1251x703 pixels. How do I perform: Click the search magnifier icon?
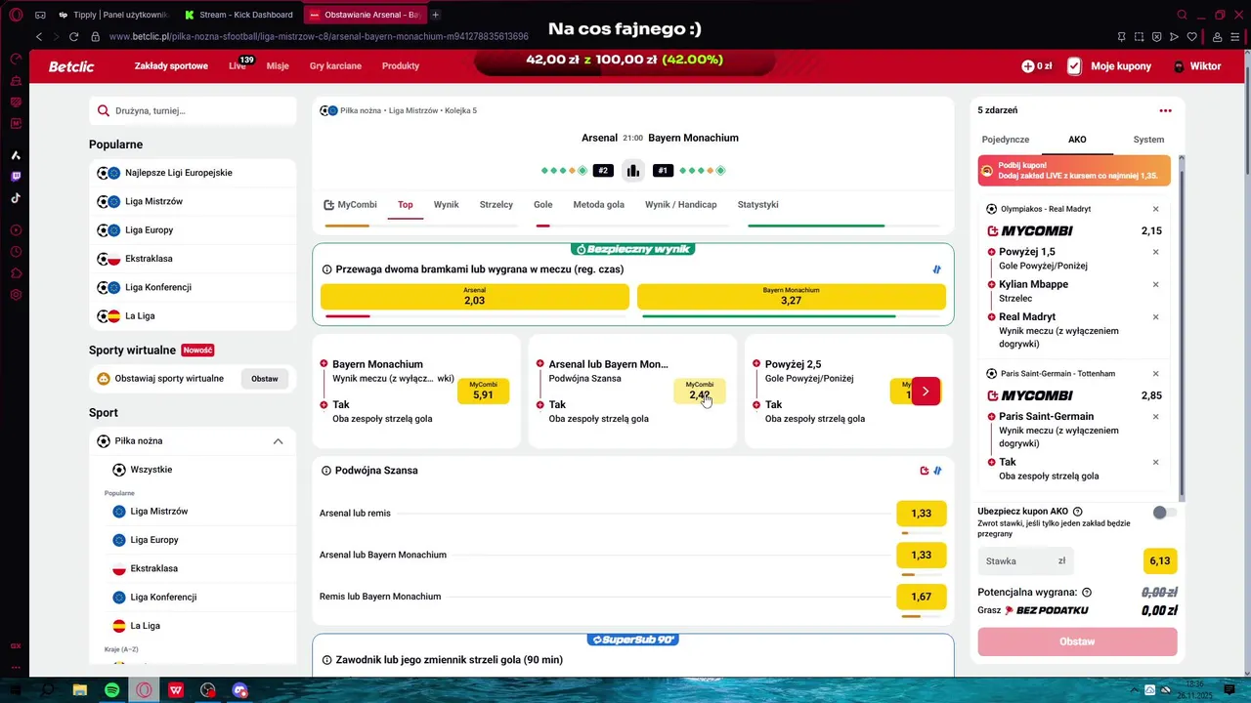[104, 110]
